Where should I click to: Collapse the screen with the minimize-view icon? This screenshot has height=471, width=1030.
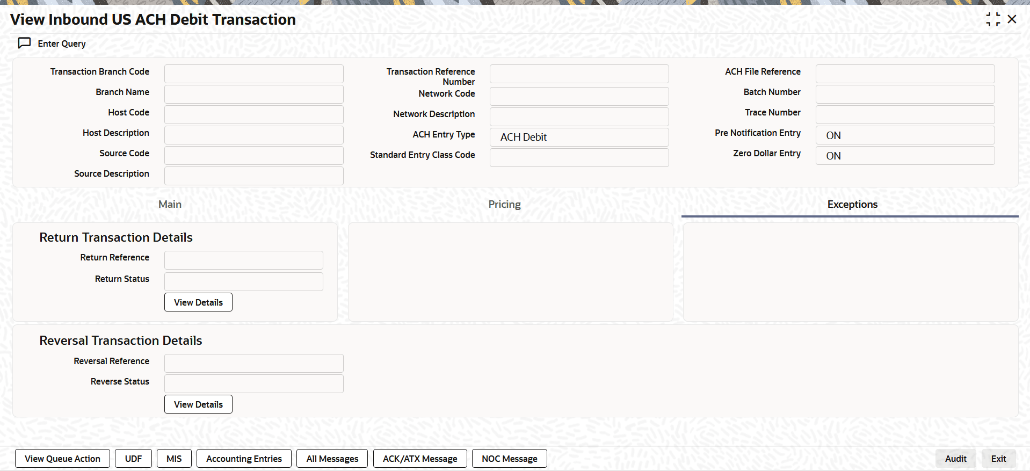[x=993, y=19]
